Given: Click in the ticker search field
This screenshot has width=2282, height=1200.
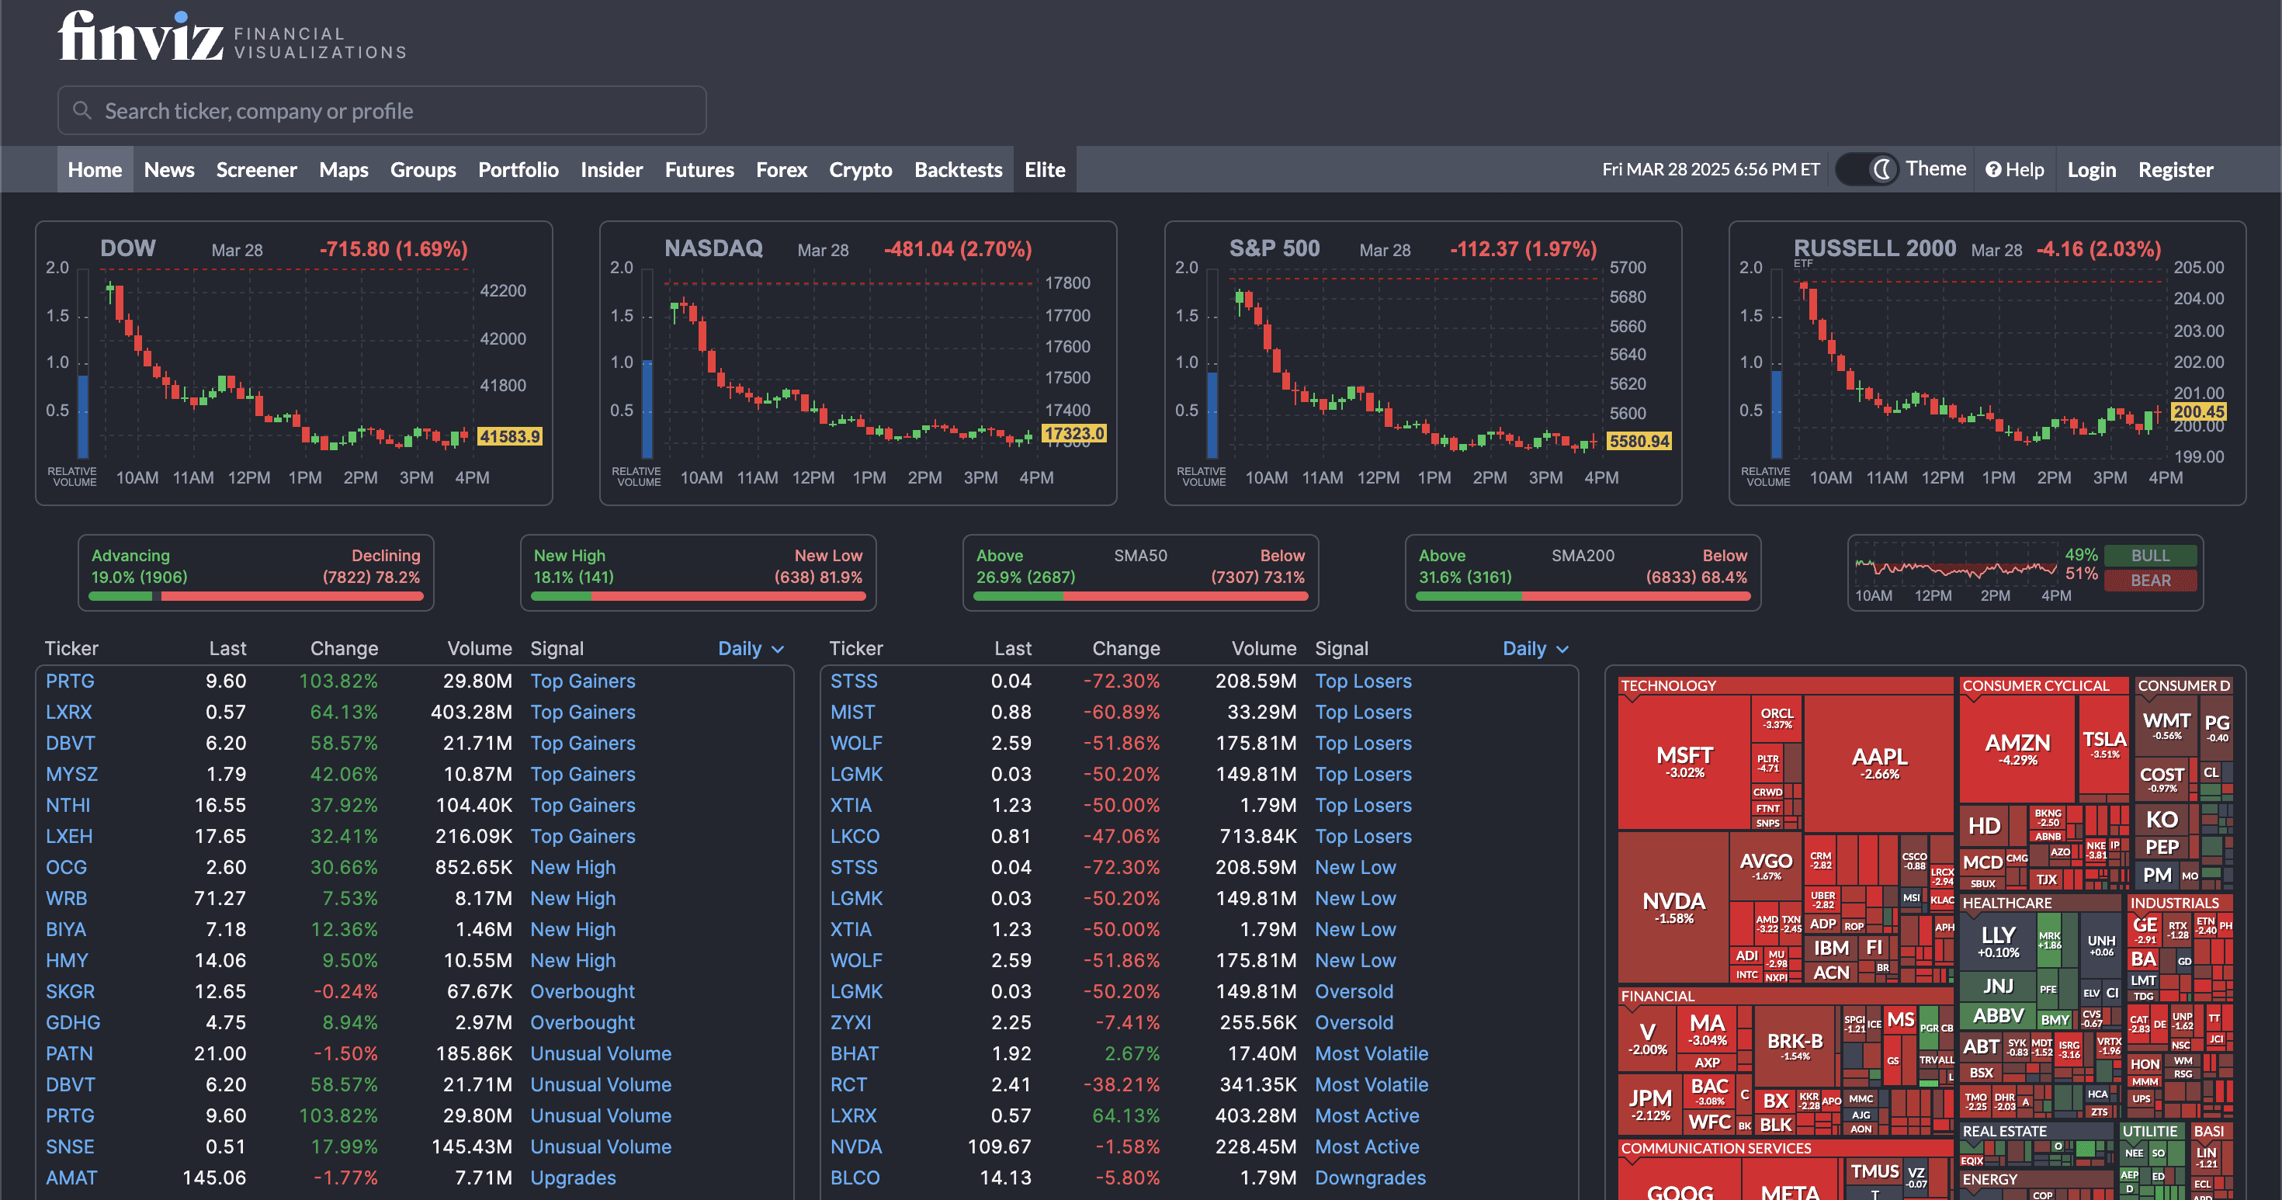Looking at the screenshot, I should point(382,109).
